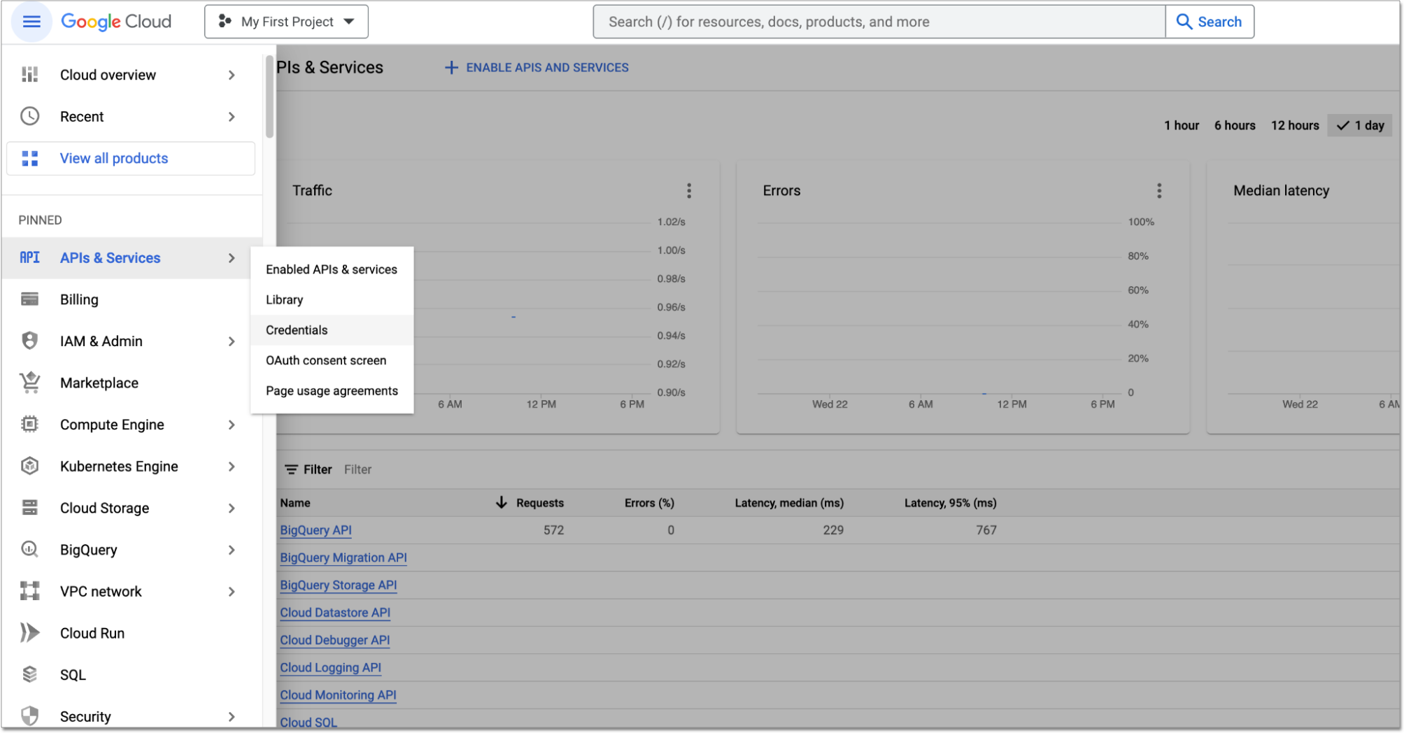Click the BigQuery magnifier icon
Image resolution: width=1404 pixels, height=733 pixels.
[29, 550]
